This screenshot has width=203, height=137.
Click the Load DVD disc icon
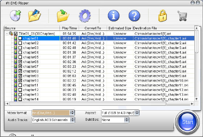click(15, 16)
